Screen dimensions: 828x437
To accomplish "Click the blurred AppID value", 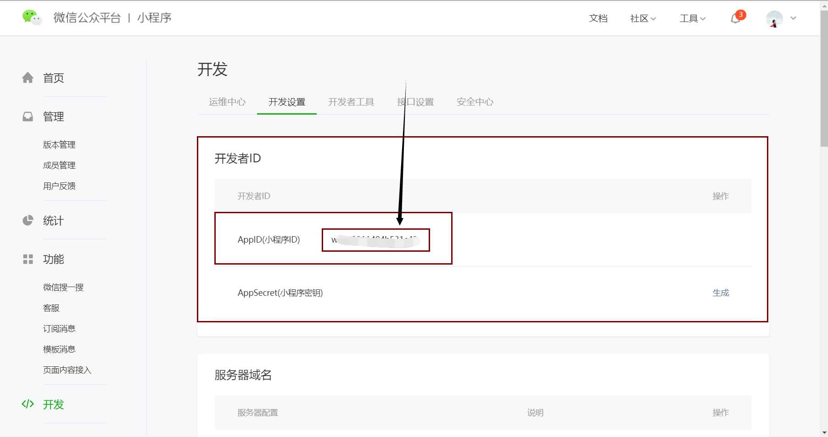I will tap(375, 240).
